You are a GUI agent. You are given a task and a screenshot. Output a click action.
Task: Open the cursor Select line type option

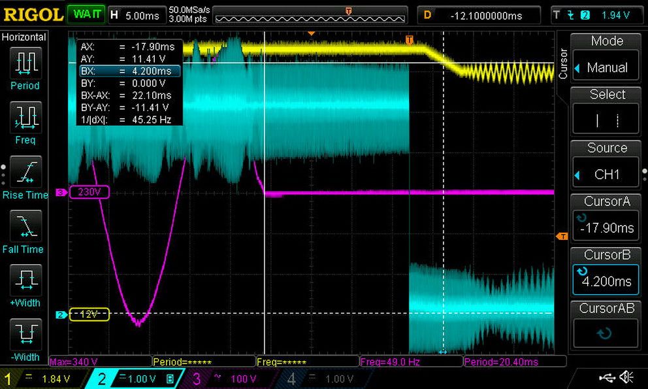[x=606, y=112]
